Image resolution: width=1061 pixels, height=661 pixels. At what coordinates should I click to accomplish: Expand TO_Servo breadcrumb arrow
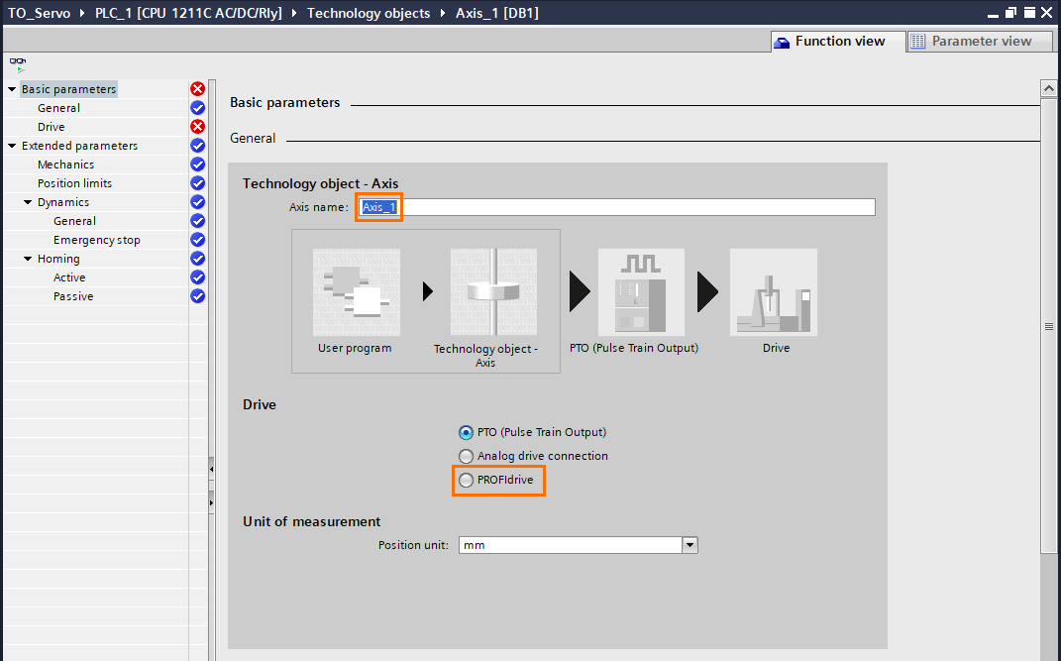coord(82,13)
